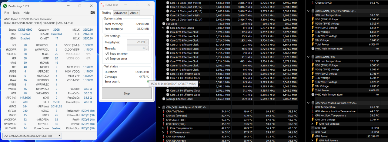Open the Help menu in ZenTimings
The width and height of the screenshot is (388, 142).
click(26, 13)
